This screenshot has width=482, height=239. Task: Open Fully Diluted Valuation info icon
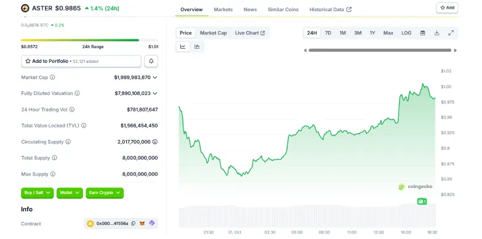tap(77, 93)
